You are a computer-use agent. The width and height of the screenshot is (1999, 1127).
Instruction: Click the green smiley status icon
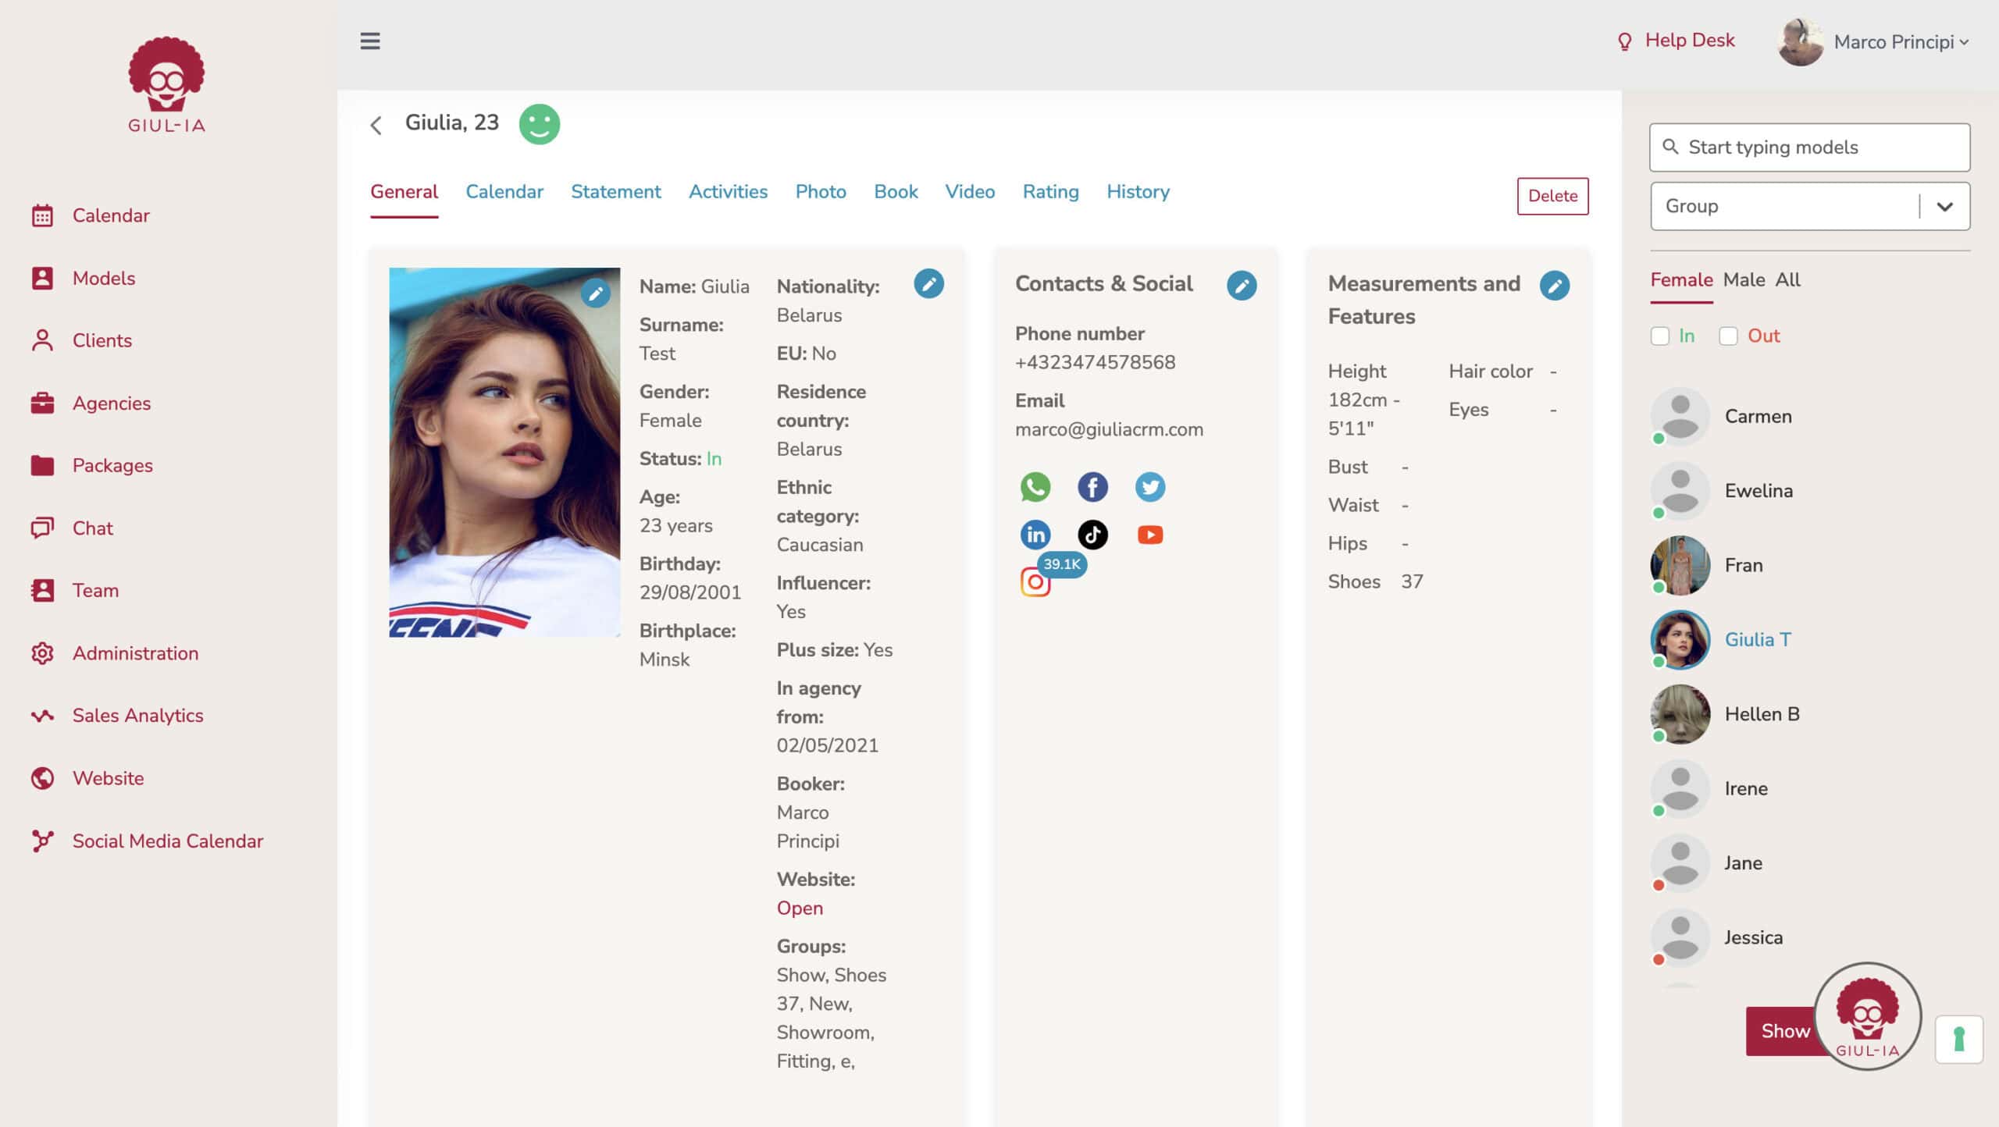click(x=540, y=124)
